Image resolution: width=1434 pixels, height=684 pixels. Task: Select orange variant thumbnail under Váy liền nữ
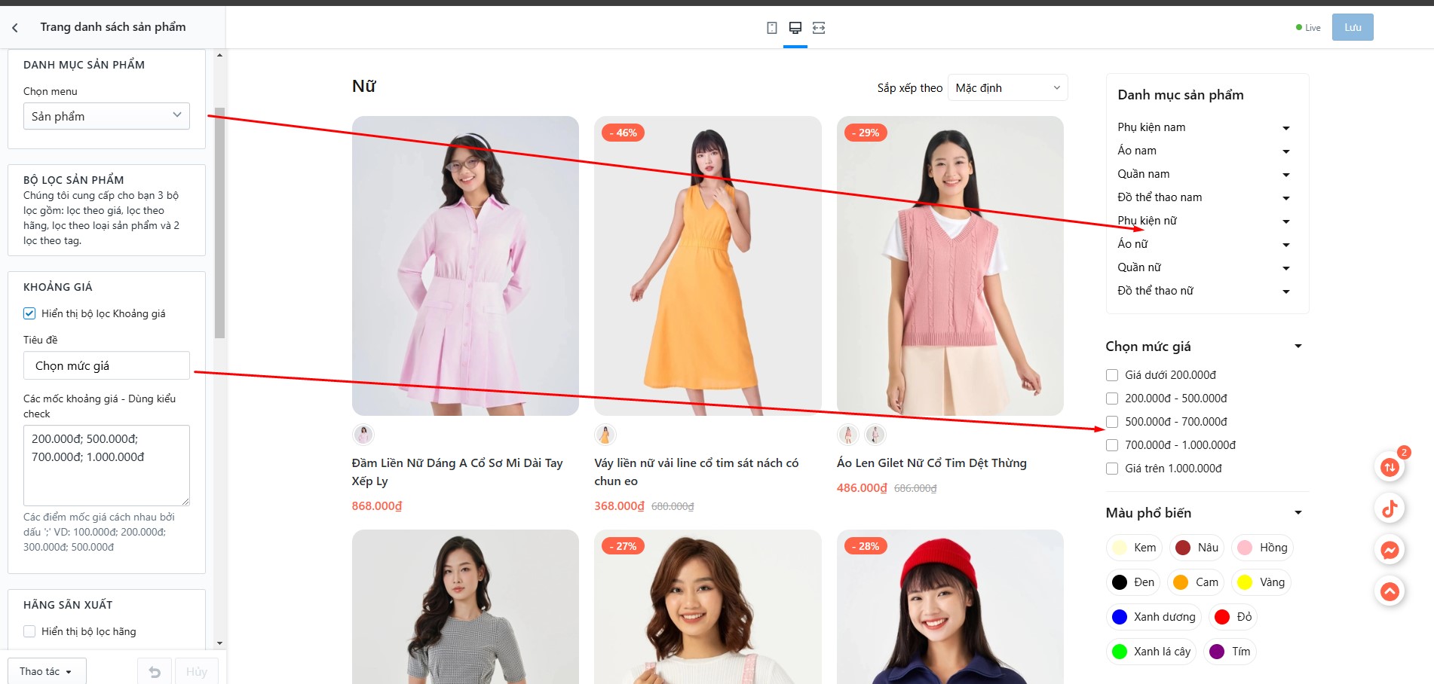pyautogui.click(x=605, y=435)
